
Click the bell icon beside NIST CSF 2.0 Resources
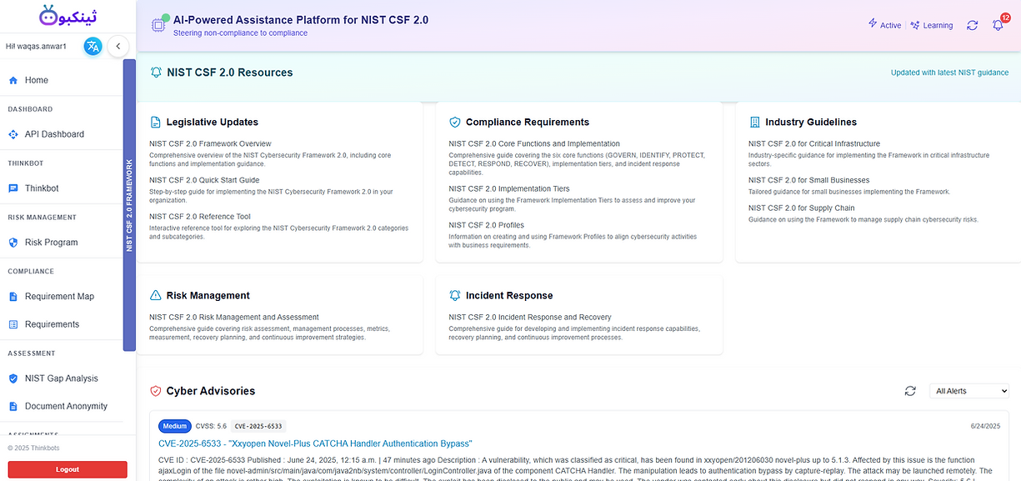(x=156, y=73)
